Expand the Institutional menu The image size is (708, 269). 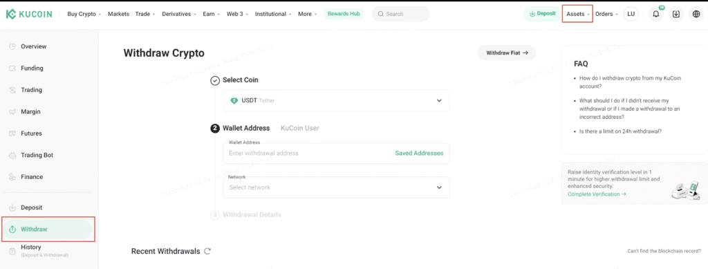(273, 14)
